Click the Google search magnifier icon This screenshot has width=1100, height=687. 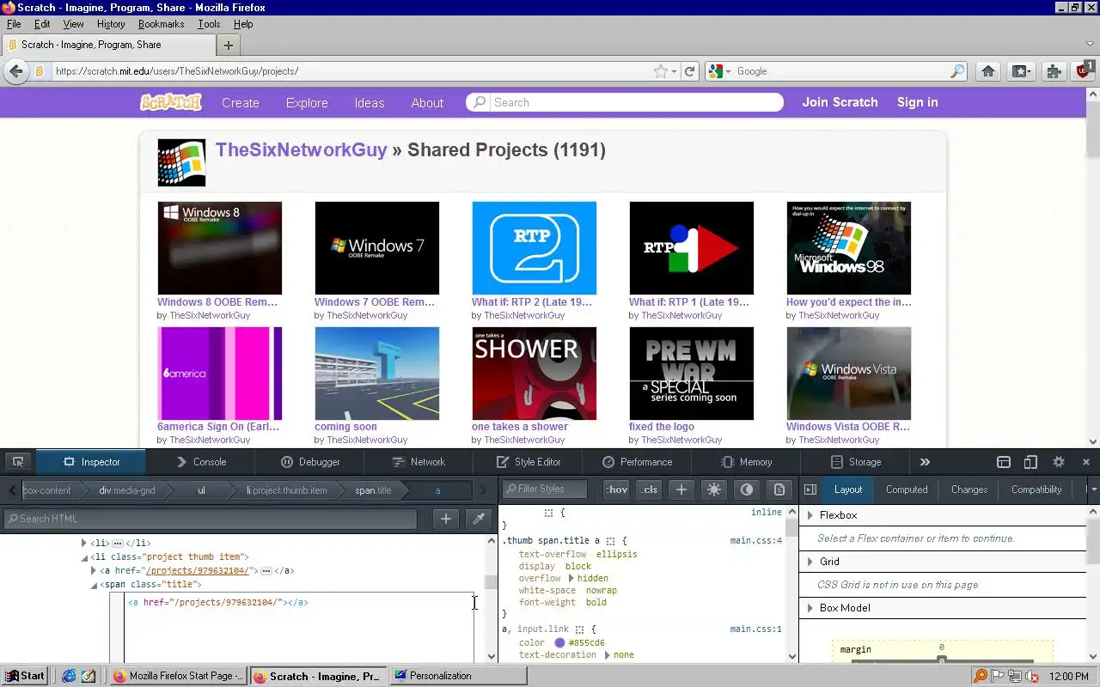pos(956,71)
